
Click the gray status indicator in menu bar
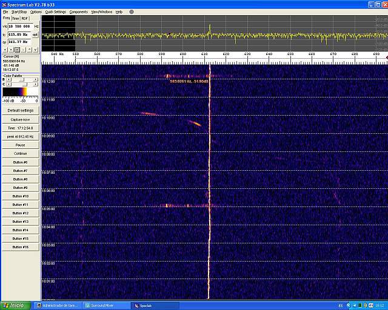[132, 12]
